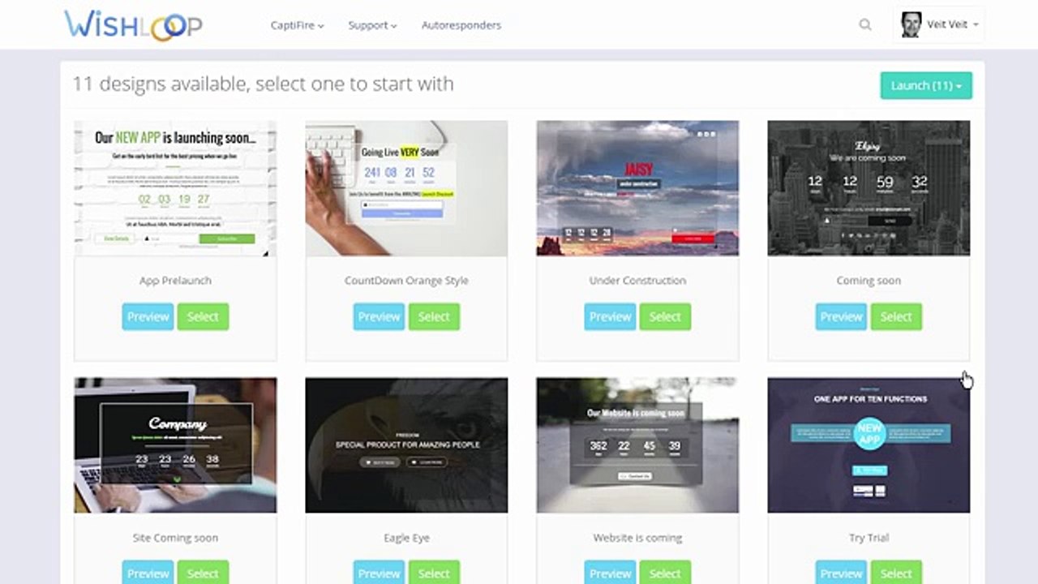The height and width of the screenshot is (584, 1038).
Task: Preview the Under Construction design
Action: [611, 316]
